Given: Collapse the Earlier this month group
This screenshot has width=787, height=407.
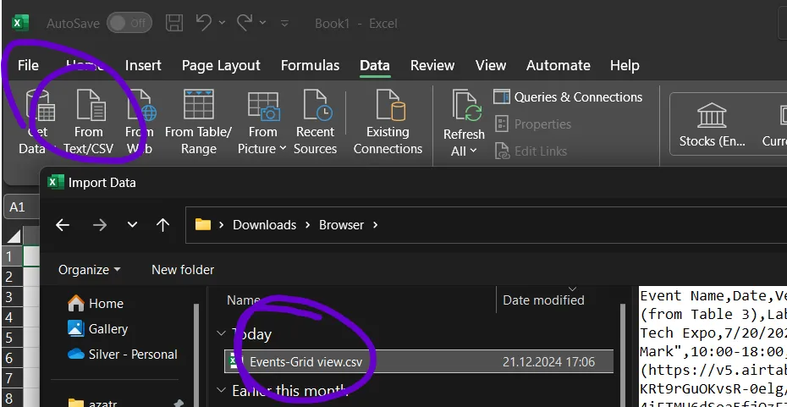Looking at the screenshot, I should (x=221, y=390).
